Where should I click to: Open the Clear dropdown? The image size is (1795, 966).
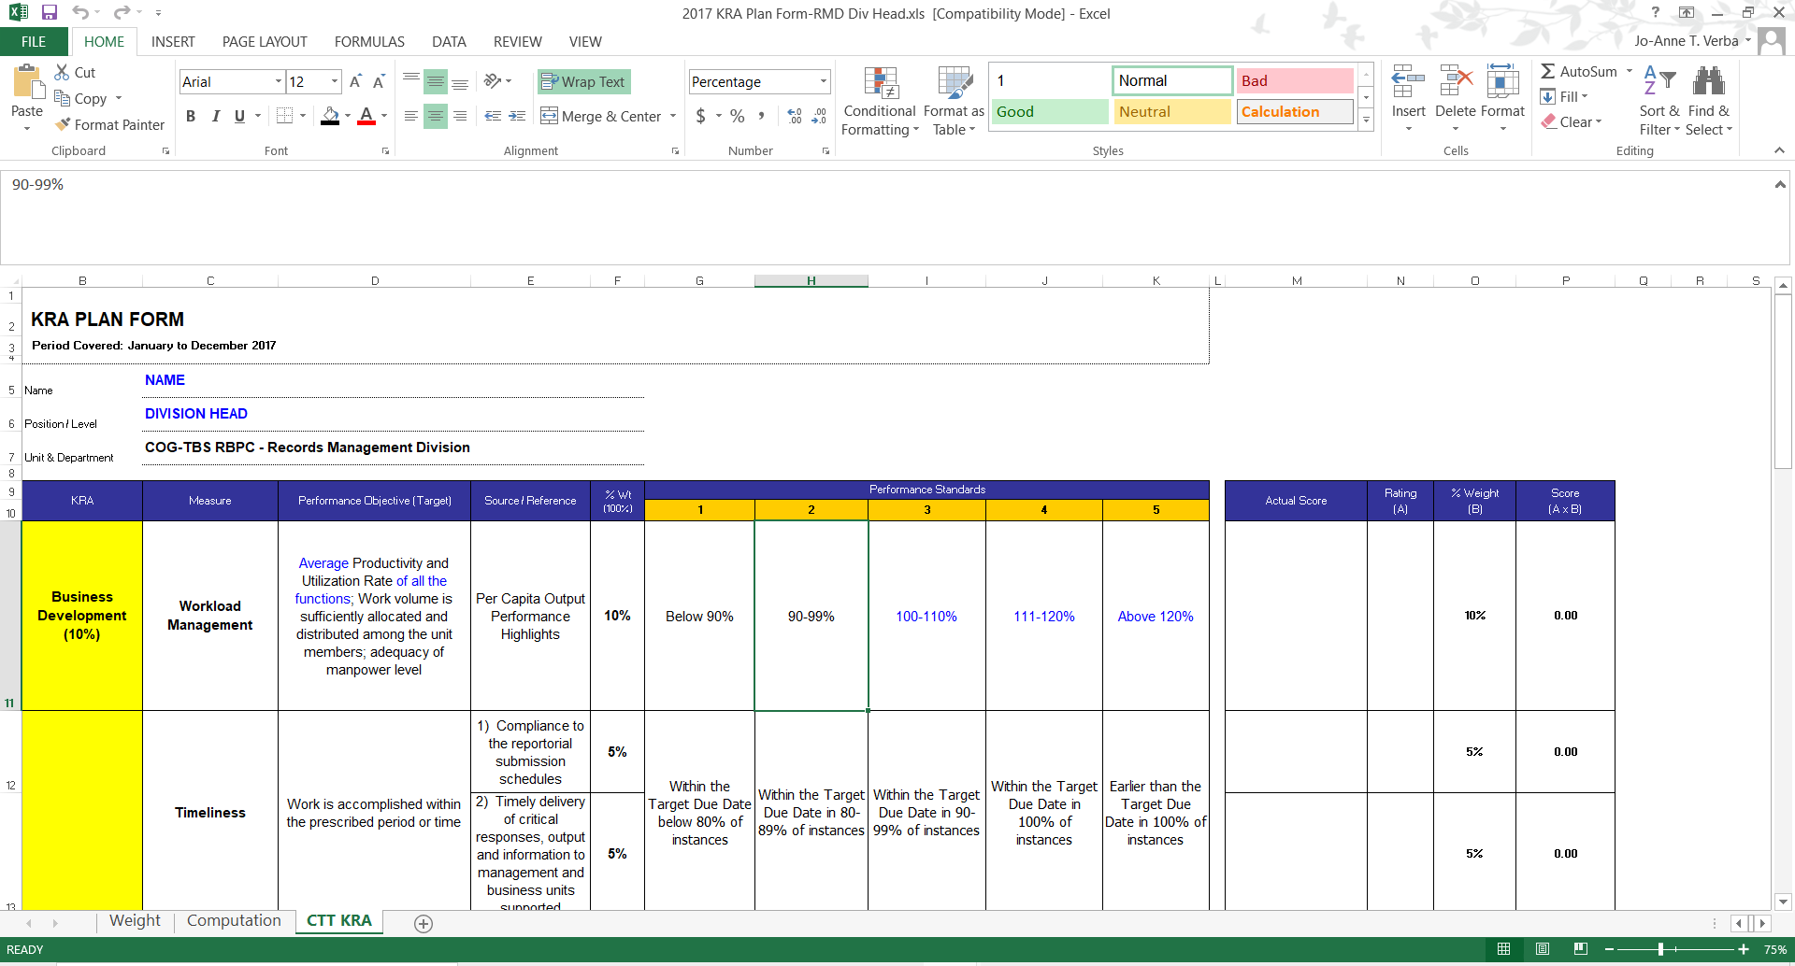pyautogui.click(x=1572, y=121)
